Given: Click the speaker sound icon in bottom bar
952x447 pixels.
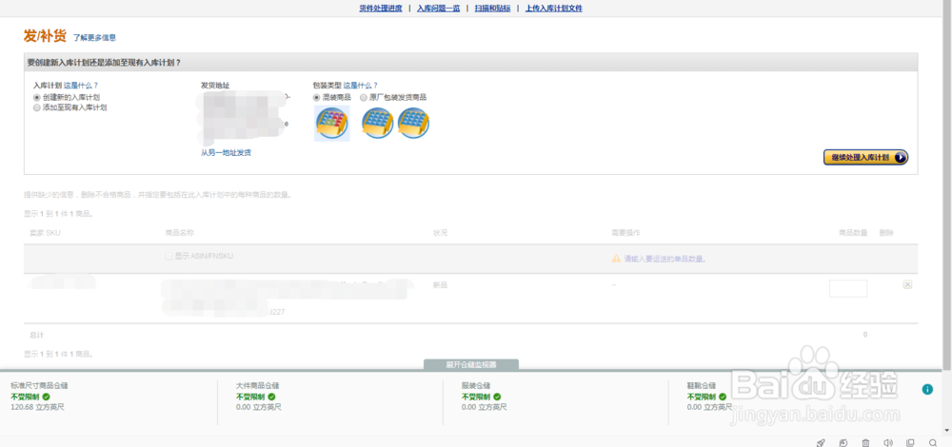Looking at the screenshot, I should coord(888,443).
